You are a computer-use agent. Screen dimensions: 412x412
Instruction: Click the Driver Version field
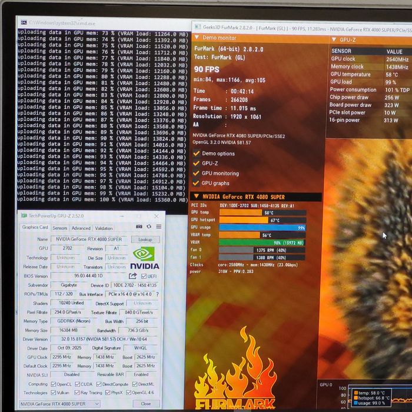(x=104, y=339)
